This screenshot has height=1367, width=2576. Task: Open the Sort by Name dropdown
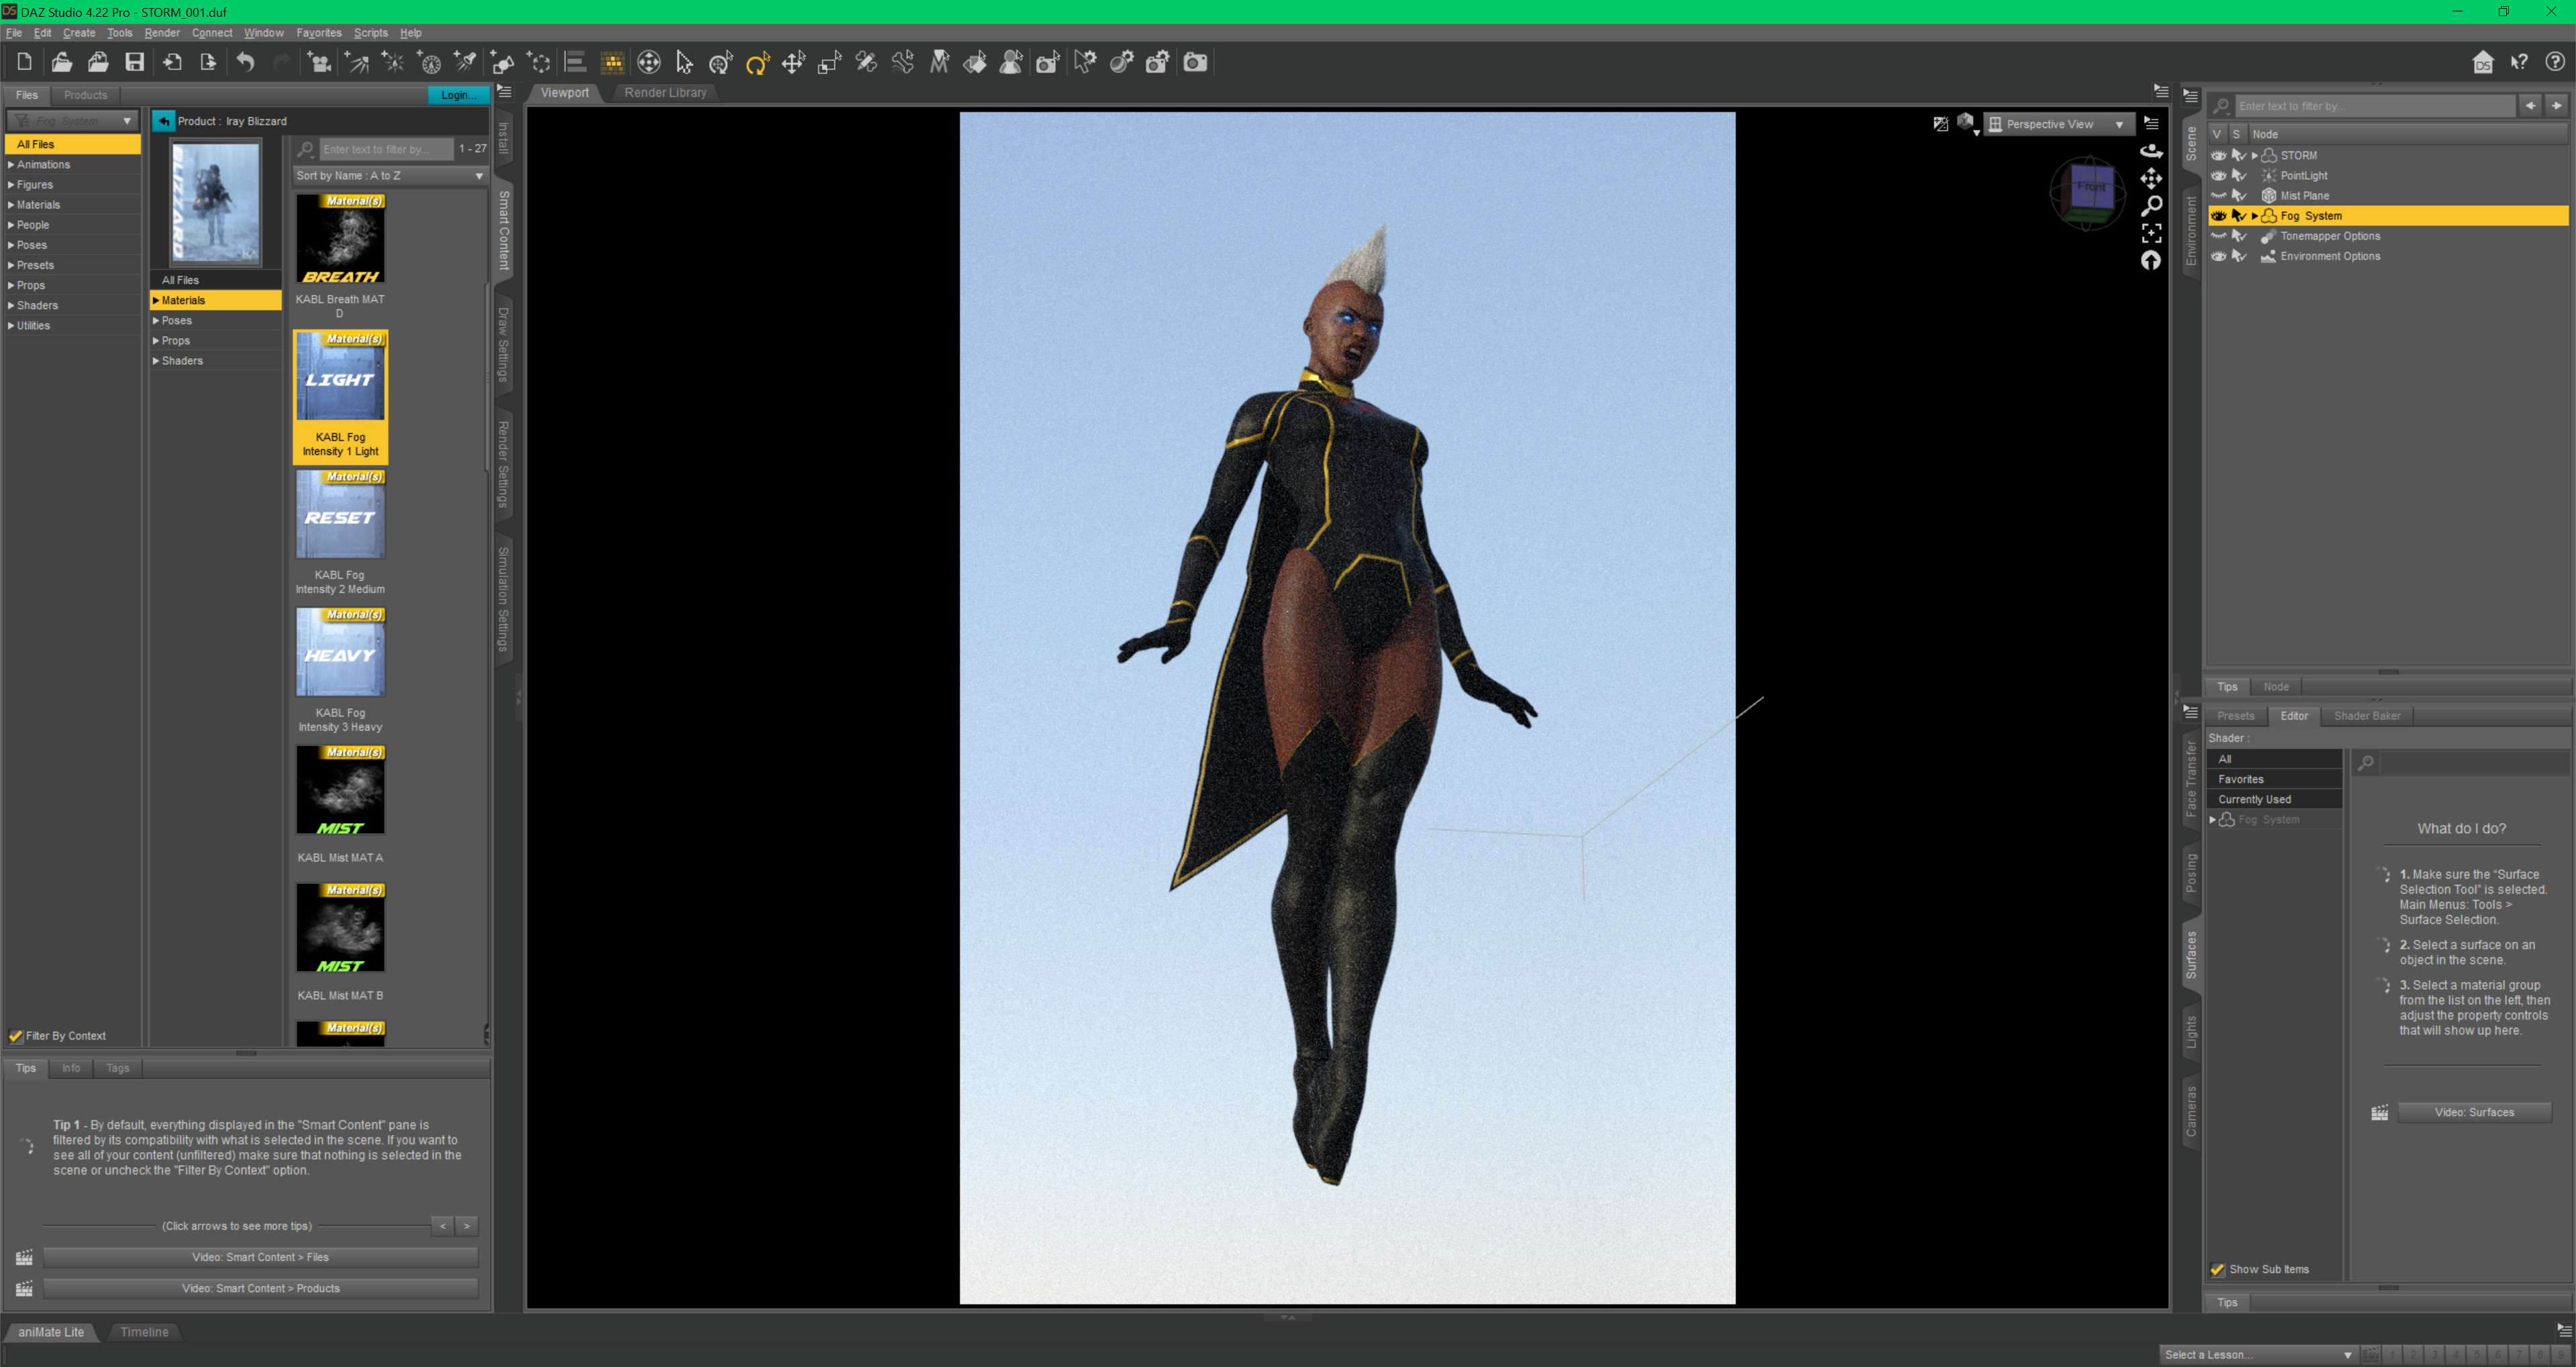[390, 176]
